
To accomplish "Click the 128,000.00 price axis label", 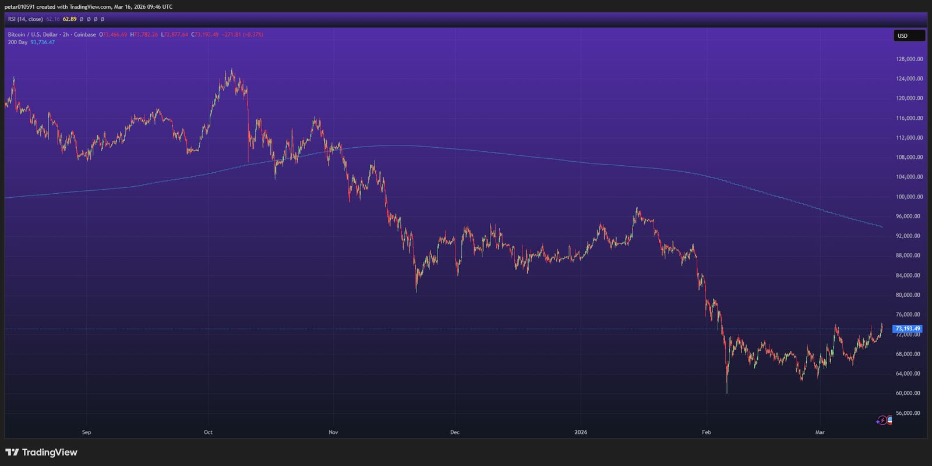I will pyautogui.click(x=909, y=59).
